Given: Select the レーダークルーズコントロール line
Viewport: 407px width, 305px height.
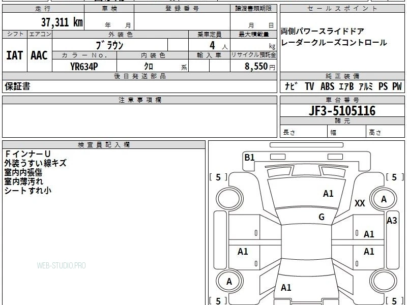Looking at the screenshot, I should click(x=334, y=43).
